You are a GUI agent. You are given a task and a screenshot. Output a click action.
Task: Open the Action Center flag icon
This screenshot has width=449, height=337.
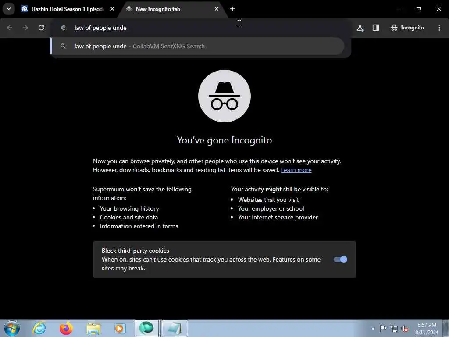383,328
